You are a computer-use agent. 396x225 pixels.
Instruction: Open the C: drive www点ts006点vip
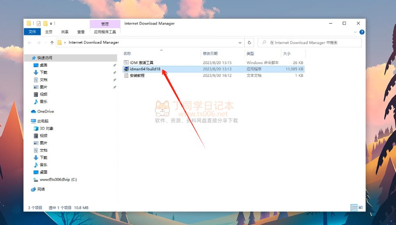pos(58,180)
